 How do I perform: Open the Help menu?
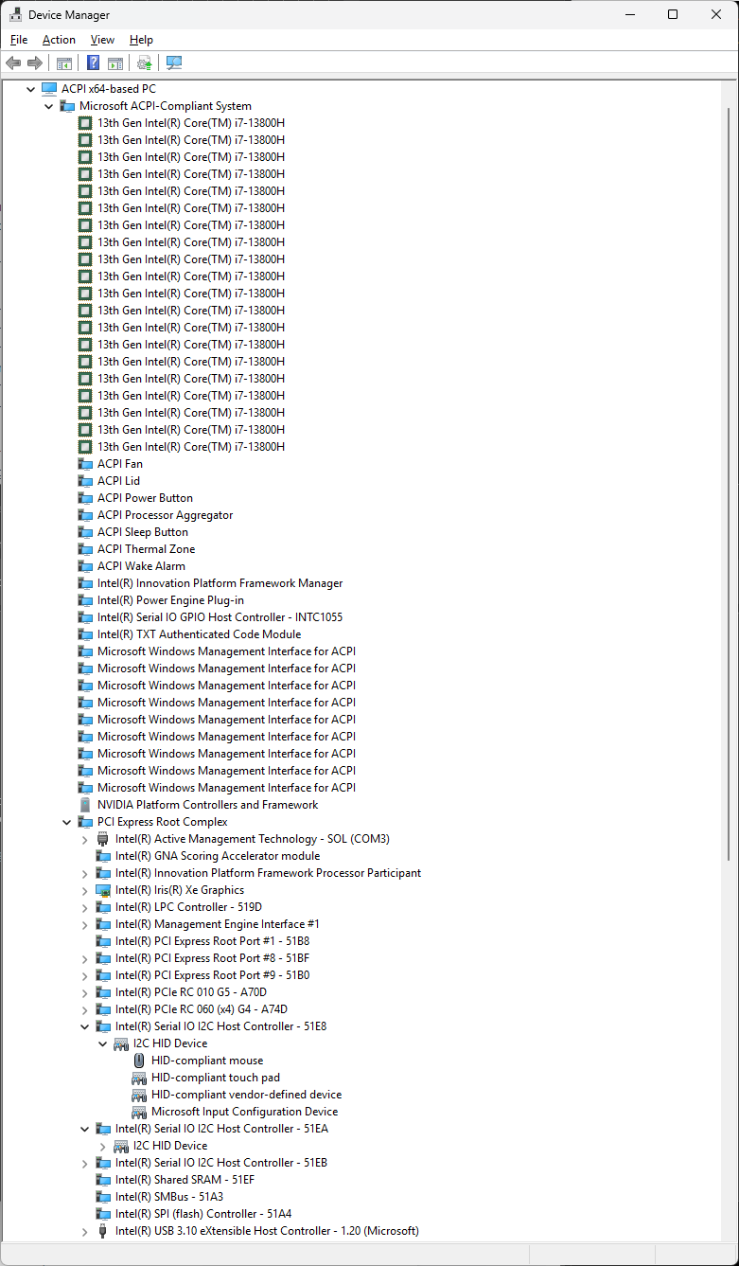tap(141, 40)
